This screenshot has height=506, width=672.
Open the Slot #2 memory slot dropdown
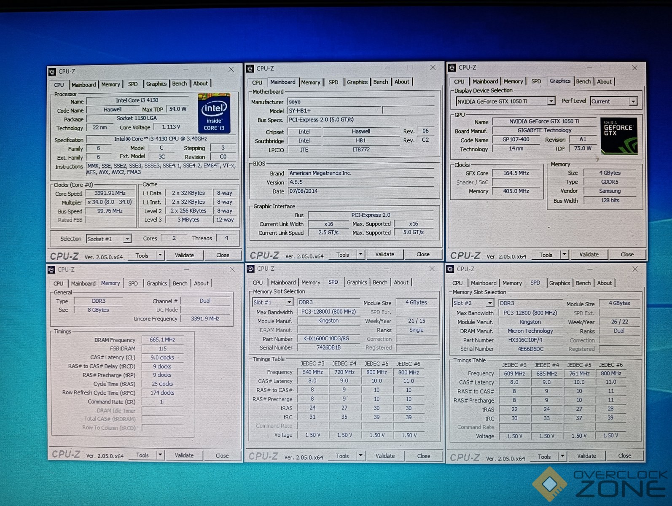[x=489, y=303]
